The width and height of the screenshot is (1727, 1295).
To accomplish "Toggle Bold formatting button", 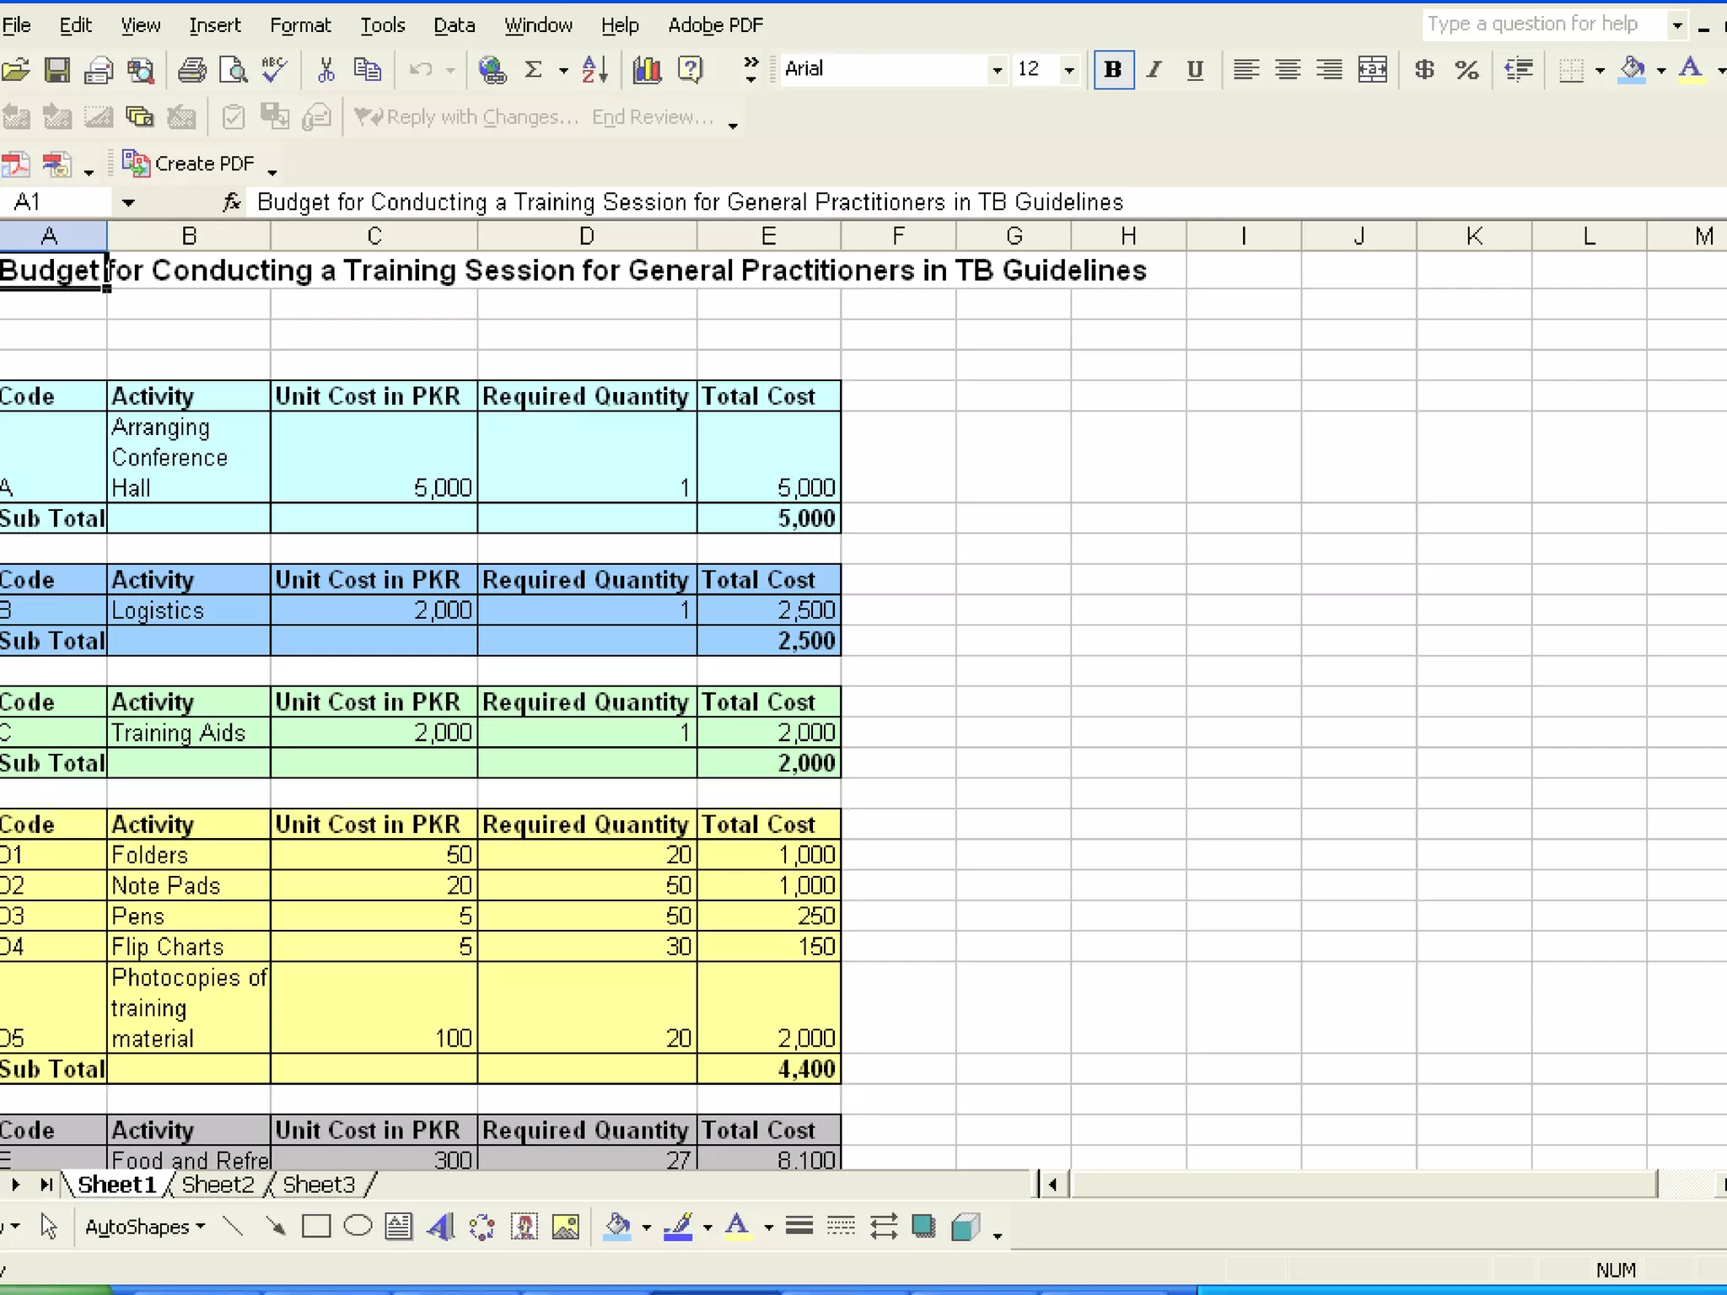I will tap(1113, 70).
